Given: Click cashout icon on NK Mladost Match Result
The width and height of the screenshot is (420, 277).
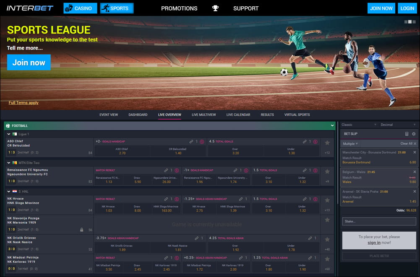Looking at the screenshot, I should tap(177, 258).
